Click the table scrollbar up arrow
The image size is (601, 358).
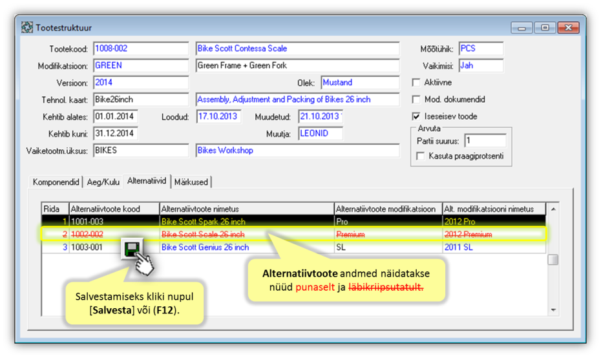click(553, 209)
